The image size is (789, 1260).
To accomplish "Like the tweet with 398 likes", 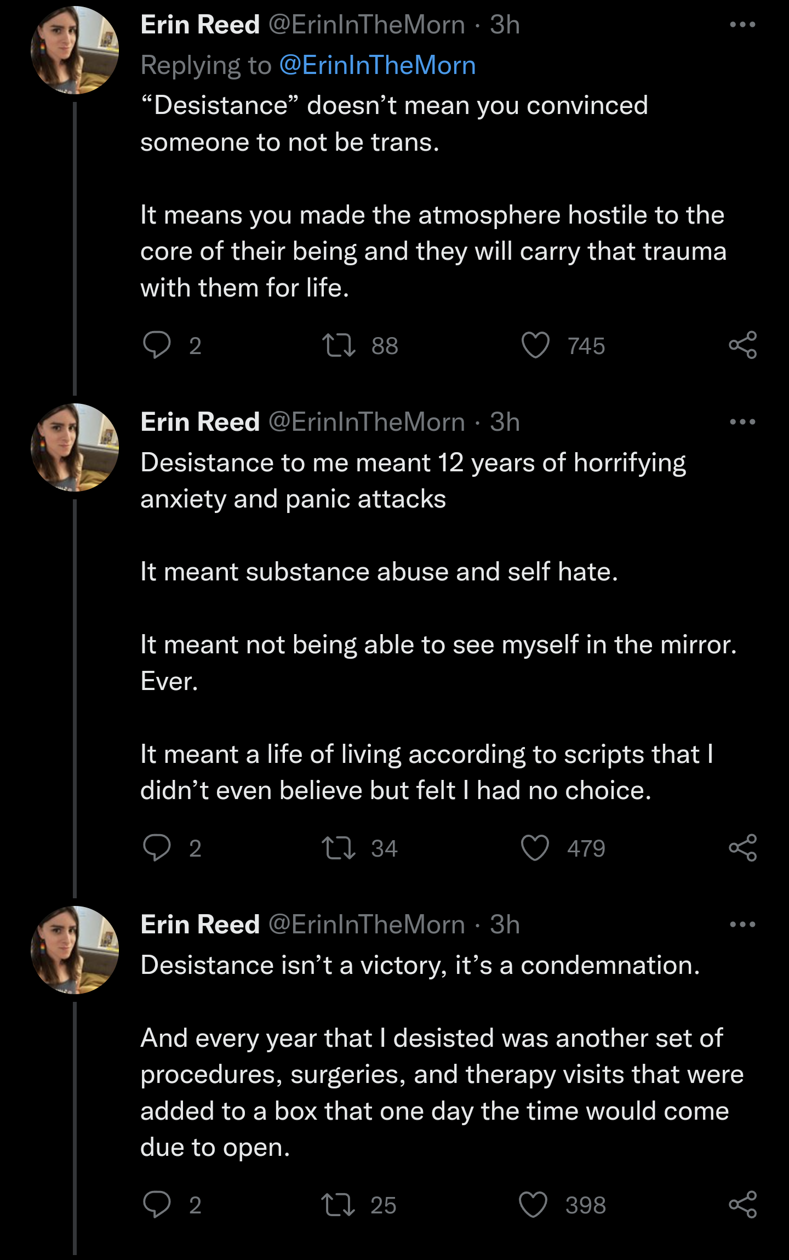I will click(533, 1205).
